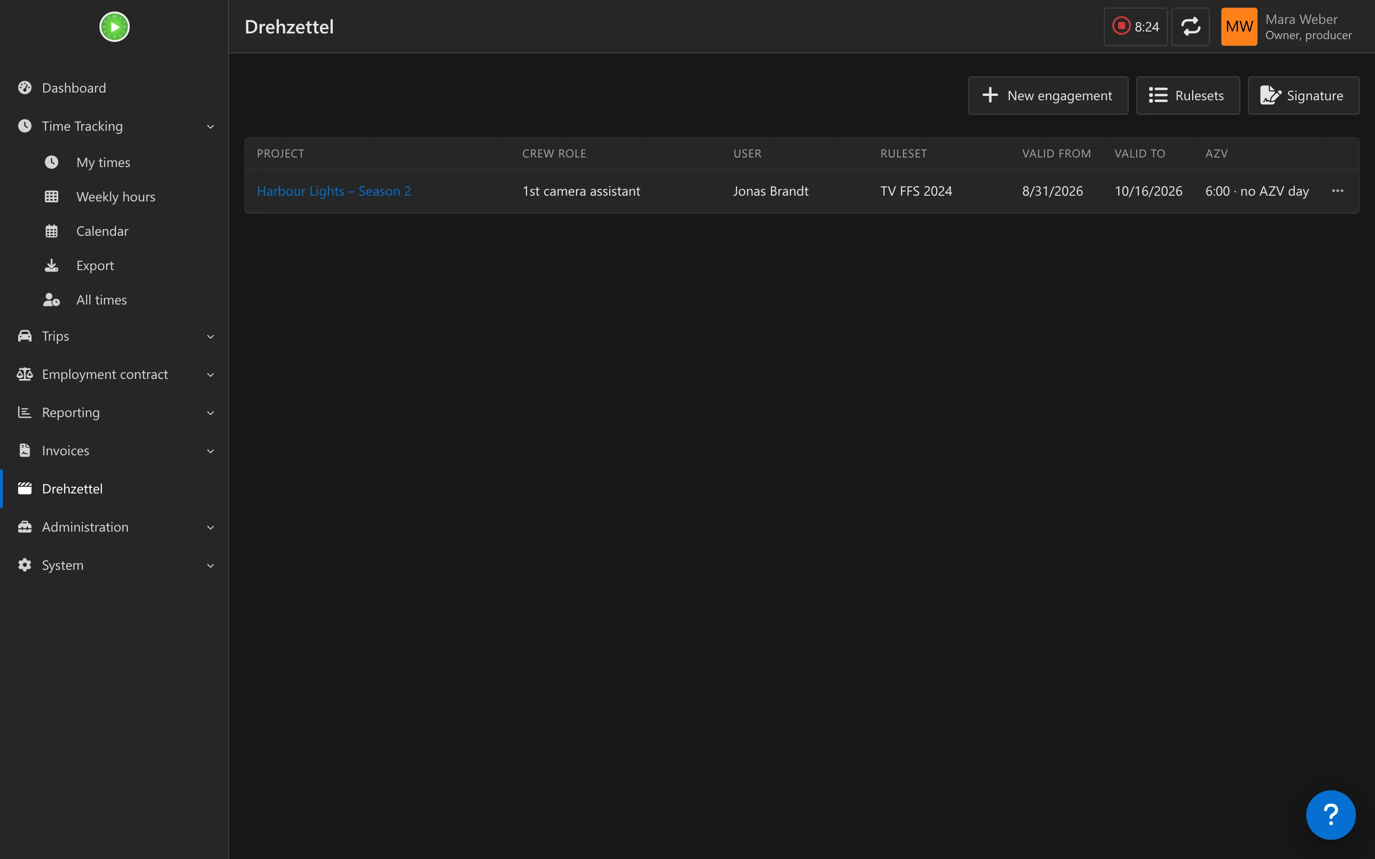Open Harbour Lights – Season 2 link
Viewport: 1375px width, 859px height.
tap(334, 191)
